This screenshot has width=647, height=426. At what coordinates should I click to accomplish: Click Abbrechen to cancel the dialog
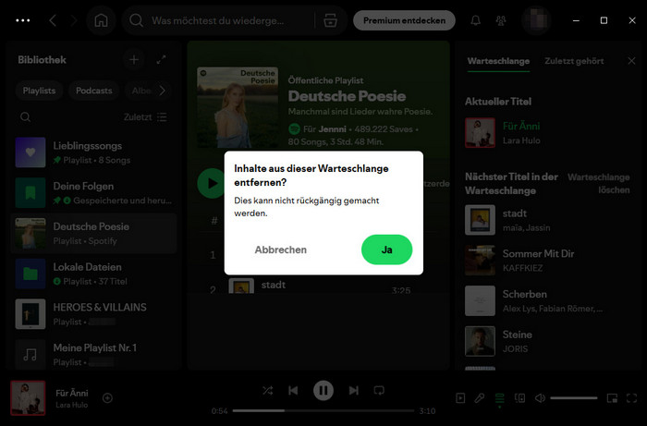pyautogui.click(x=281, y=250)
